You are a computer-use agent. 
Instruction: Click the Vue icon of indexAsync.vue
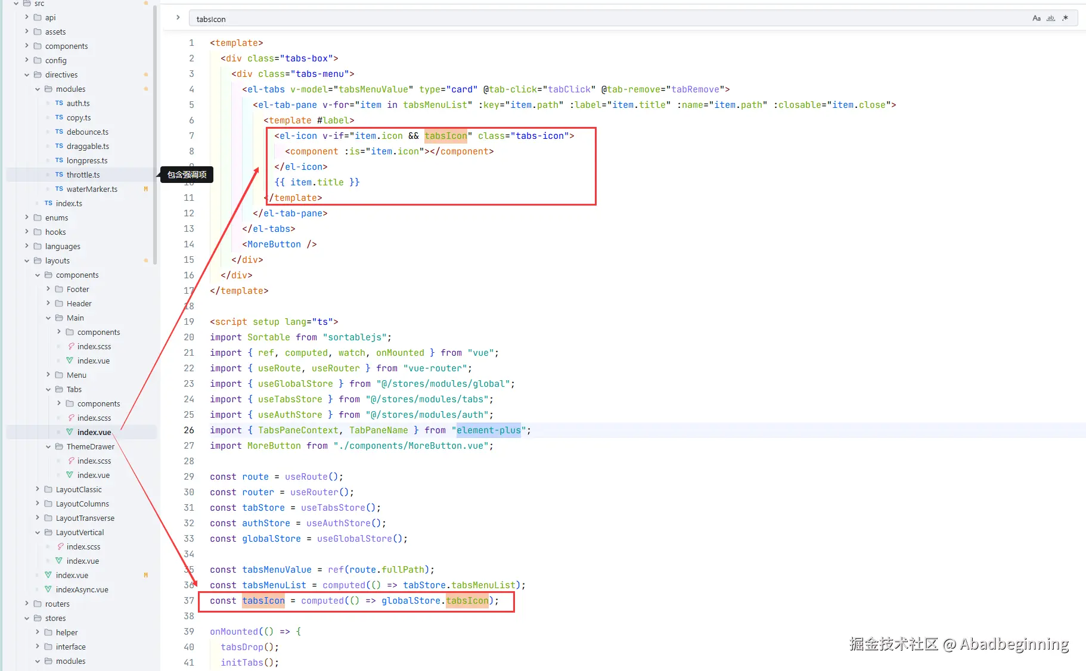(x=48, y=589)
